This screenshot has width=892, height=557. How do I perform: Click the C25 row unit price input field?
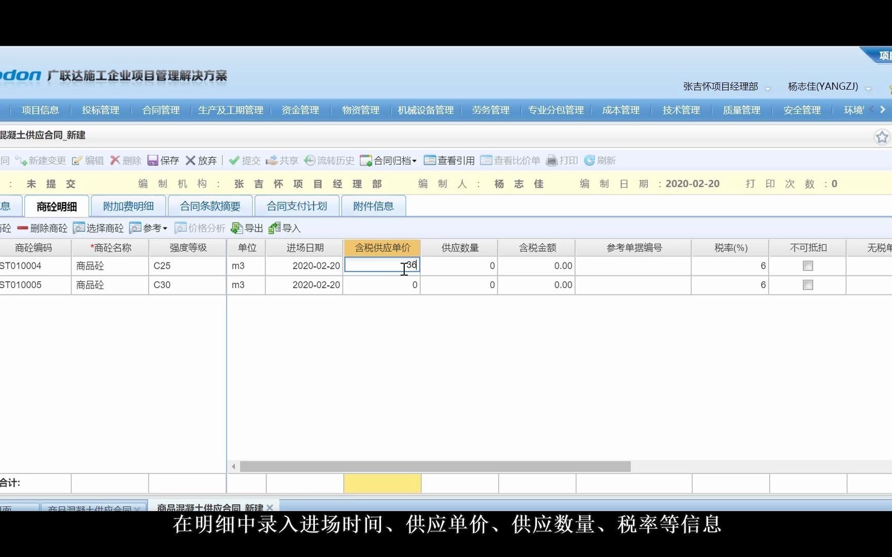click(x=382, y=265)
